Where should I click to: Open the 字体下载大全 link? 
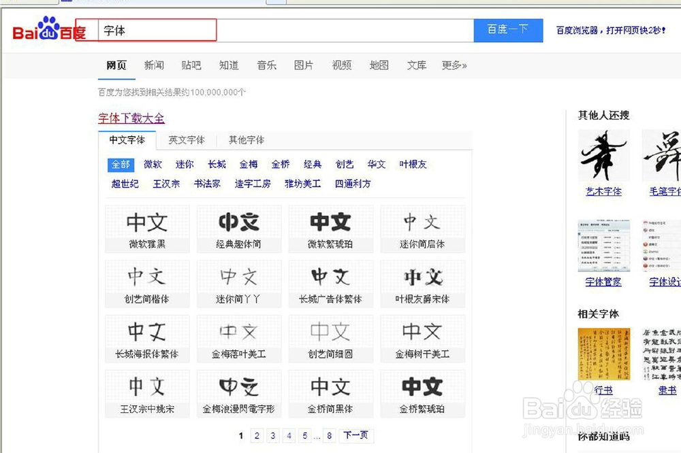pos(131,118)
